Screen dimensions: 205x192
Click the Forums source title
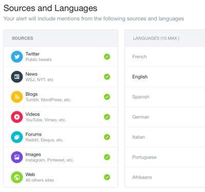pos(33,134)
